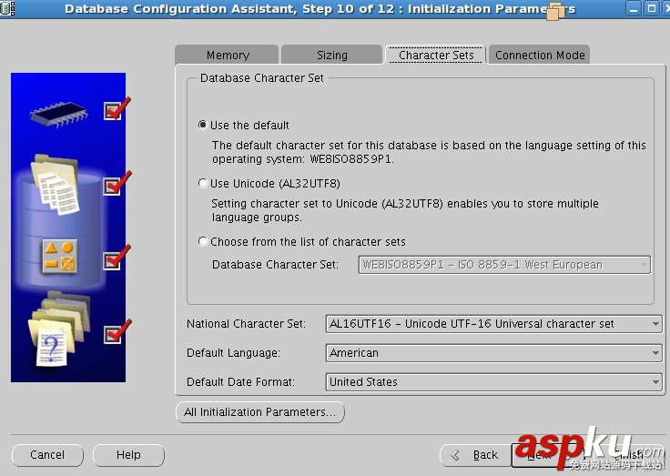Viewport: 670px width, 476px height.
Task: Click the shapes icon on database cylinder
Action: tap(60, 257)
